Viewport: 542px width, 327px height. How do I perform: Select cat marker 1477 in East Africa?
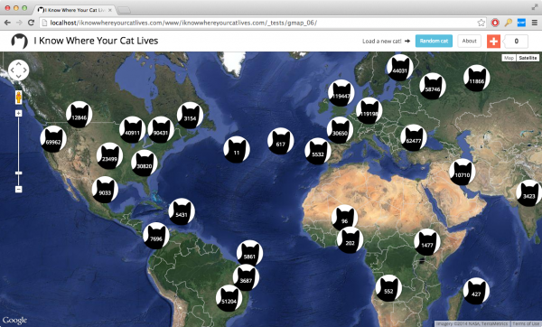[x=427, y=242]
